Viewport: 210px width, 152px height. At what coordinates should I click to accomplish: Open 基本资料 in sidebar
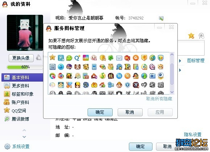(22, 77)
